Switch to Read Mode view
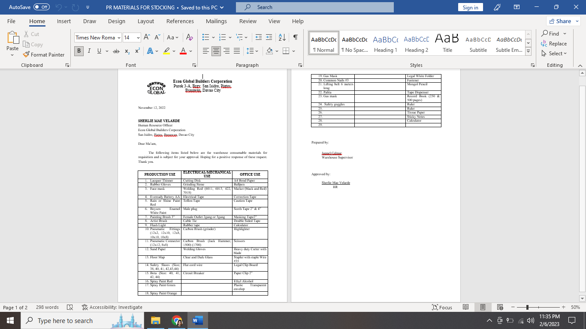Viewport: 586px width, 329px height. click(x=466, y=308)
